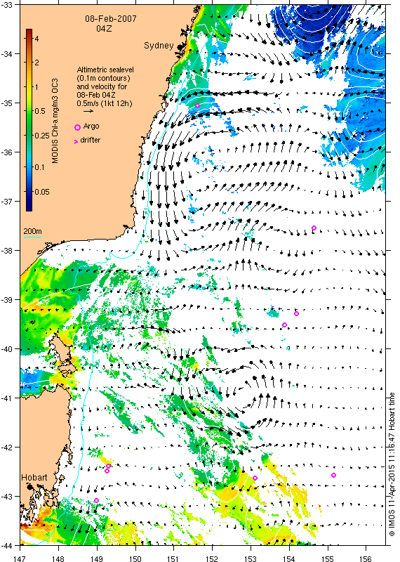Click the colorbar tick label '0.1'
The height and width of the screenshot is (562, 400).
tap(40, 167)
